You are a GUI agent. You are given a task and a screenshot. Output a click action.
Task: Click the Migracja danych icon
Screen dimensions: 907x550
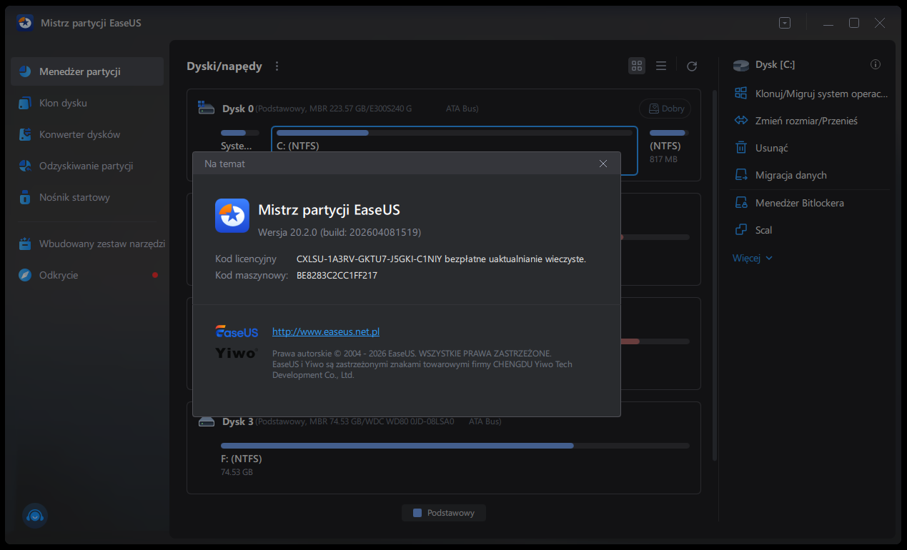[741, 175]
